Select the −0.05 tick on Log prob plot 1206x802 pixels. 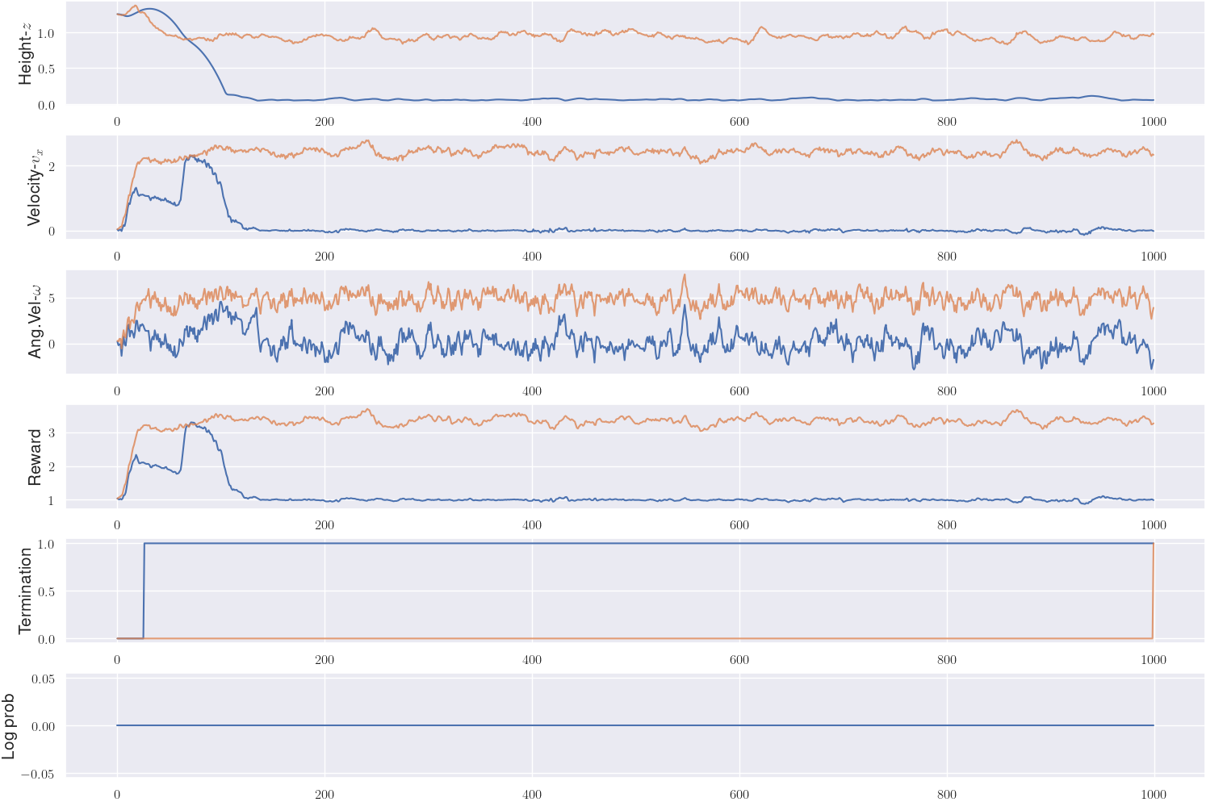point(37,775)
